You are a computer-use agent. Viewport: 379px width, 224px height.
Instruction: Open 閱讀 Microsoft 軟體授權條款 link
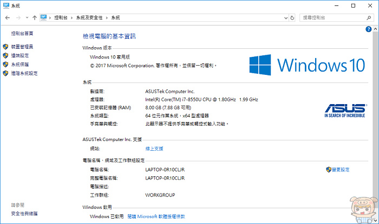[x=156, y=216]
